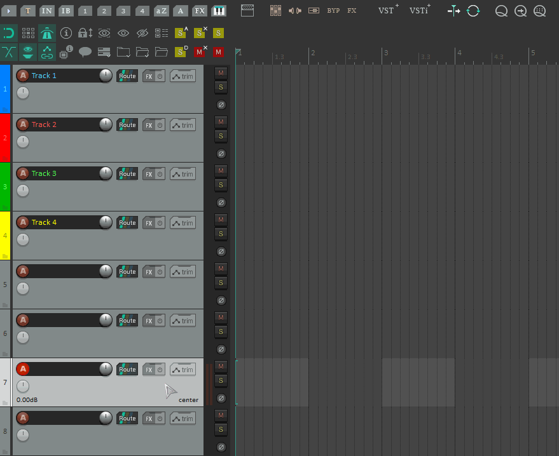The image size is (559, 456).
Task: Open trim automation mode for track 8
Action: point(183,419)
